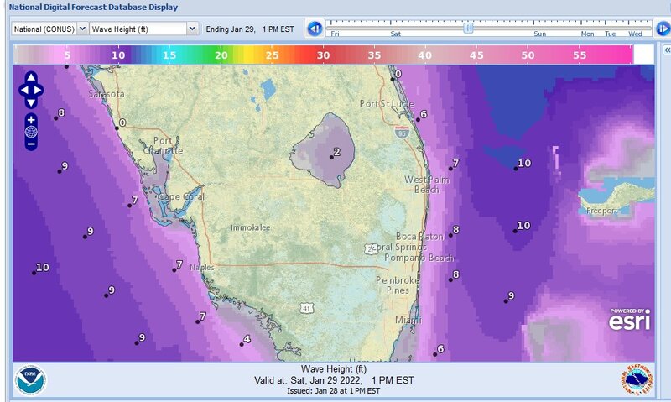This screenshot has height=402, width=671.
Task: Expand the collapsed side panel chevron
Action: [666, 50]
